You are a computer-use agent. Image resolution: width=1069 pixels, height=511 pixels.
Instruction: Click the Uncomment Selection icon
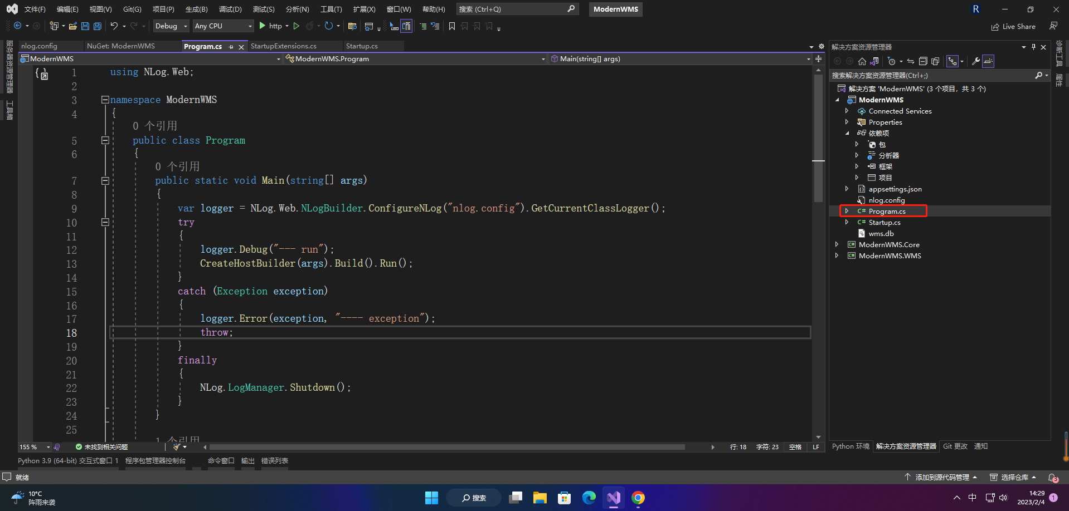tap(435, 26)
